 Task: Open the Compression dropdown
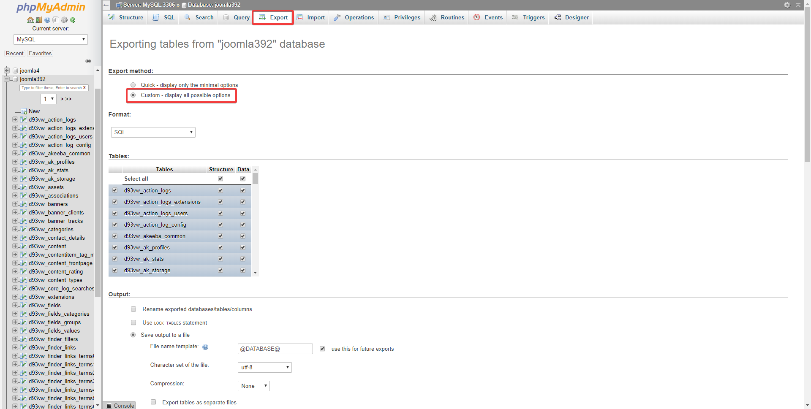tap(253, 386)
